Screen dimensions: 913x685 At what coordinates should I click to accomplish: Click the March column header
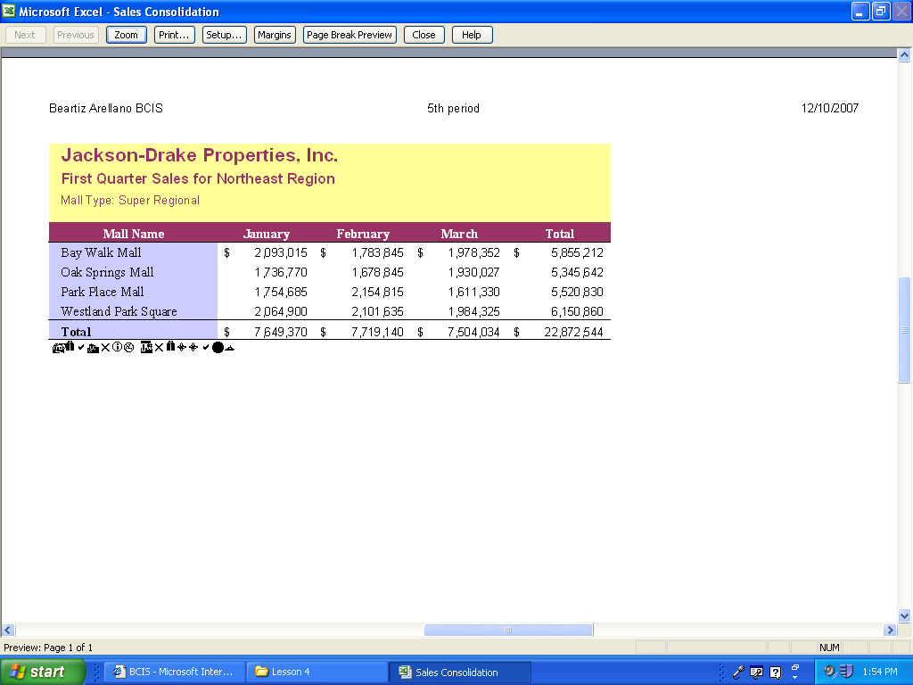point(459,234)
